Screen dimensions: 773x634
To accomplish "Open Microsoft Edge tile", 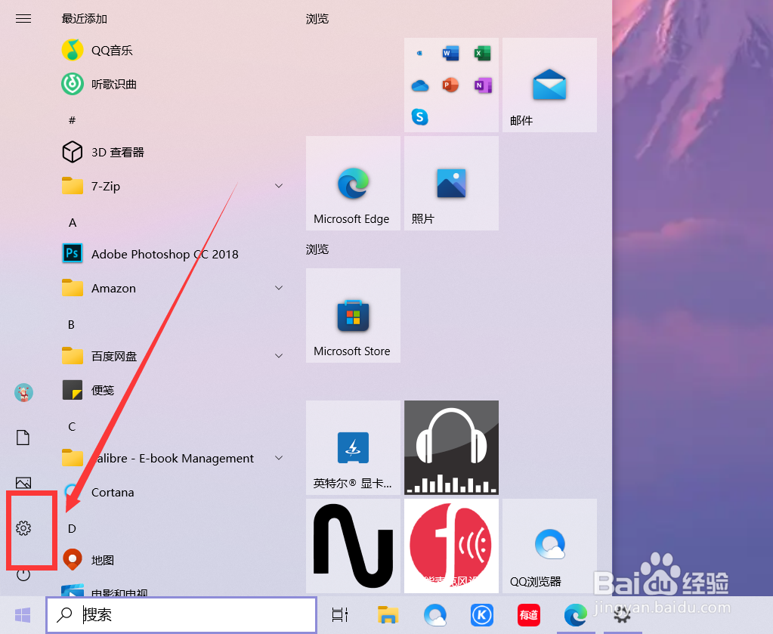I will pyautogui.click(x=353, y=184).
